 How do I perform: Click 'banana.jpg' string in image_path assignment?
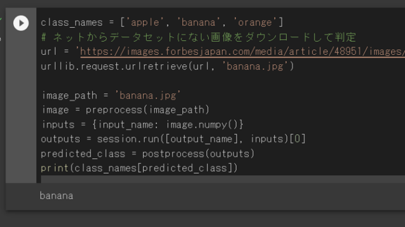(x=147, y=95)
